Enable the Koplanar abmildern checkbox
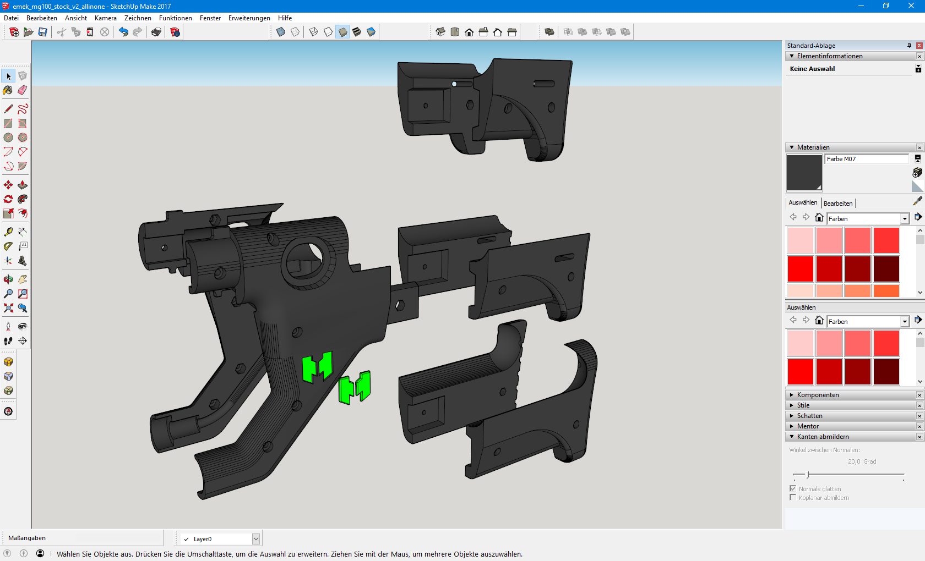This screenshot has width=925, height=561. tap(793, 497)
